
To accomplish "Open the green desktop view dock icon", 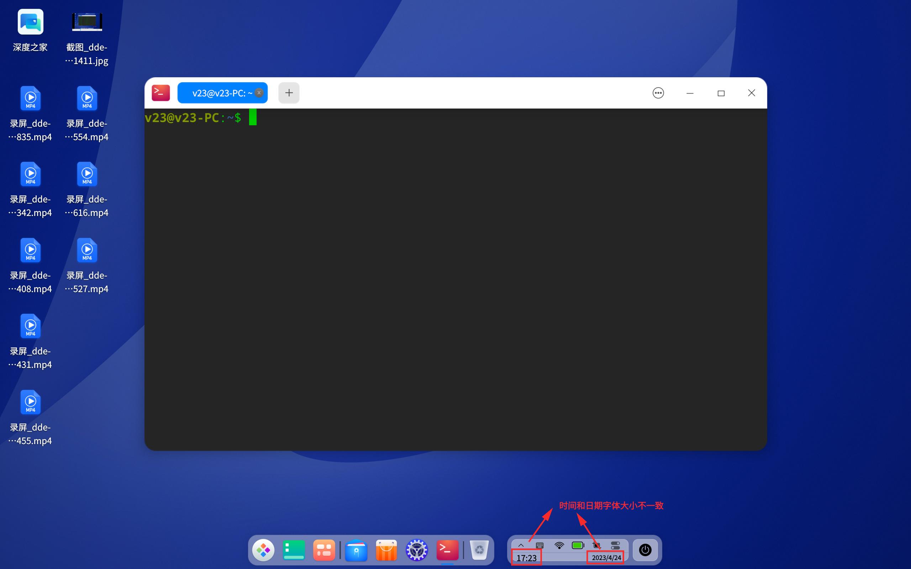I will (294, 550).
